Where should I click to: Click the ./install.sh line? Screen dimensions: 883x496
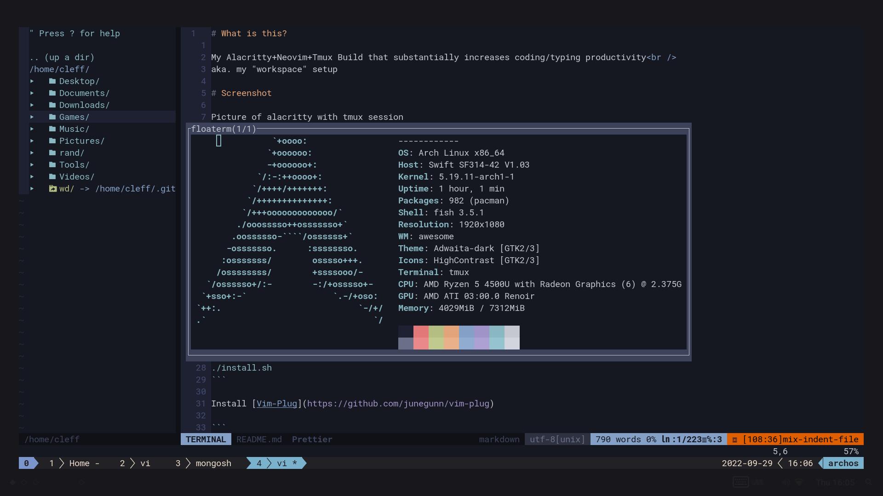click(x=241, y=368)
